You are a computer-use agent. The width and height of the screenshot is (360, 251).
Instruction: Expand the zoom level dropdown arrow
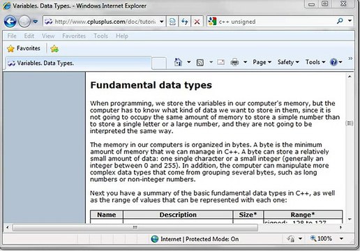tap(341, 238)
